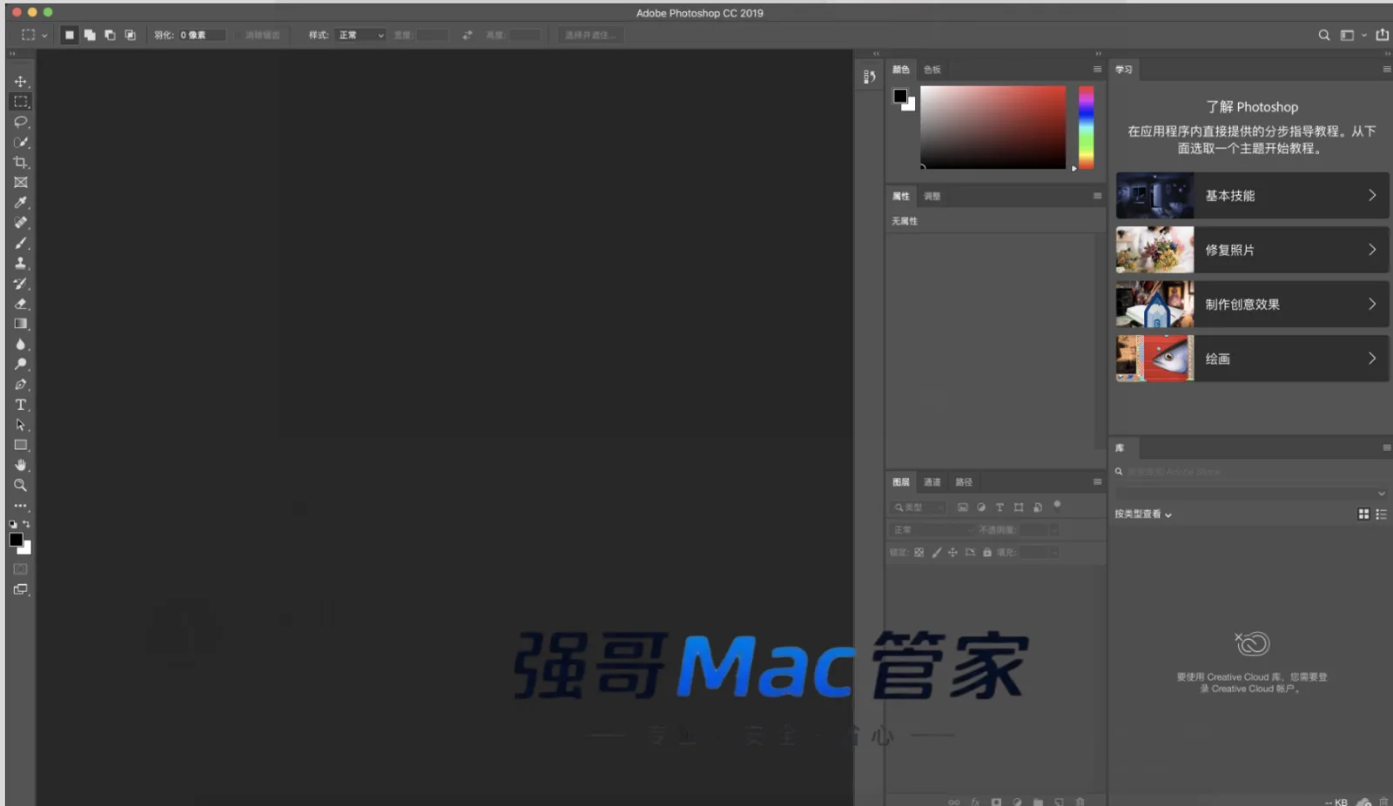The width and height of the screenshot is (1393, 806).
Task: Select the Brush tool
Action: 21,243
